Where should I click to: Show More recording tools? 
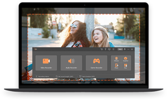pyautogui.click(x=126, y=66)
